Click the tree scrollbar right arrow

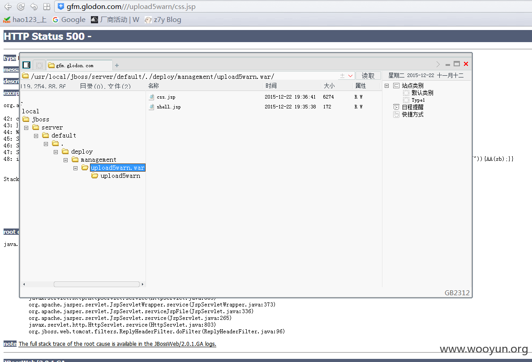(x=142, y=284)
